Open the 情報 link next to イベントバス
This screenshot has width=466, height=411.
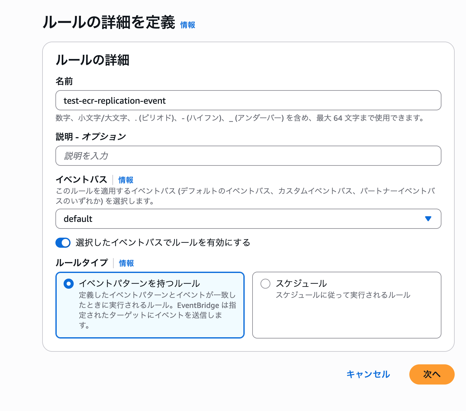click(126, 180)
